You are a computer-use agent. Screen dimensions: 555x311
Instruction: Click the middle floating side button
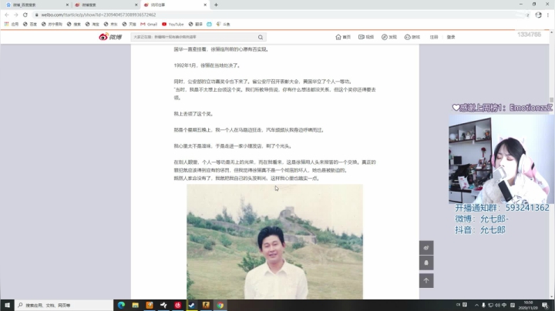[426, 263]
